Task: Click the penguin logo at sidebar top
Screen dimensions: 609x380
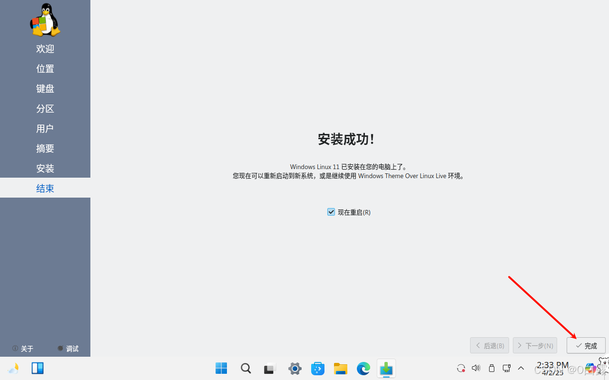Action: [45, 20]
